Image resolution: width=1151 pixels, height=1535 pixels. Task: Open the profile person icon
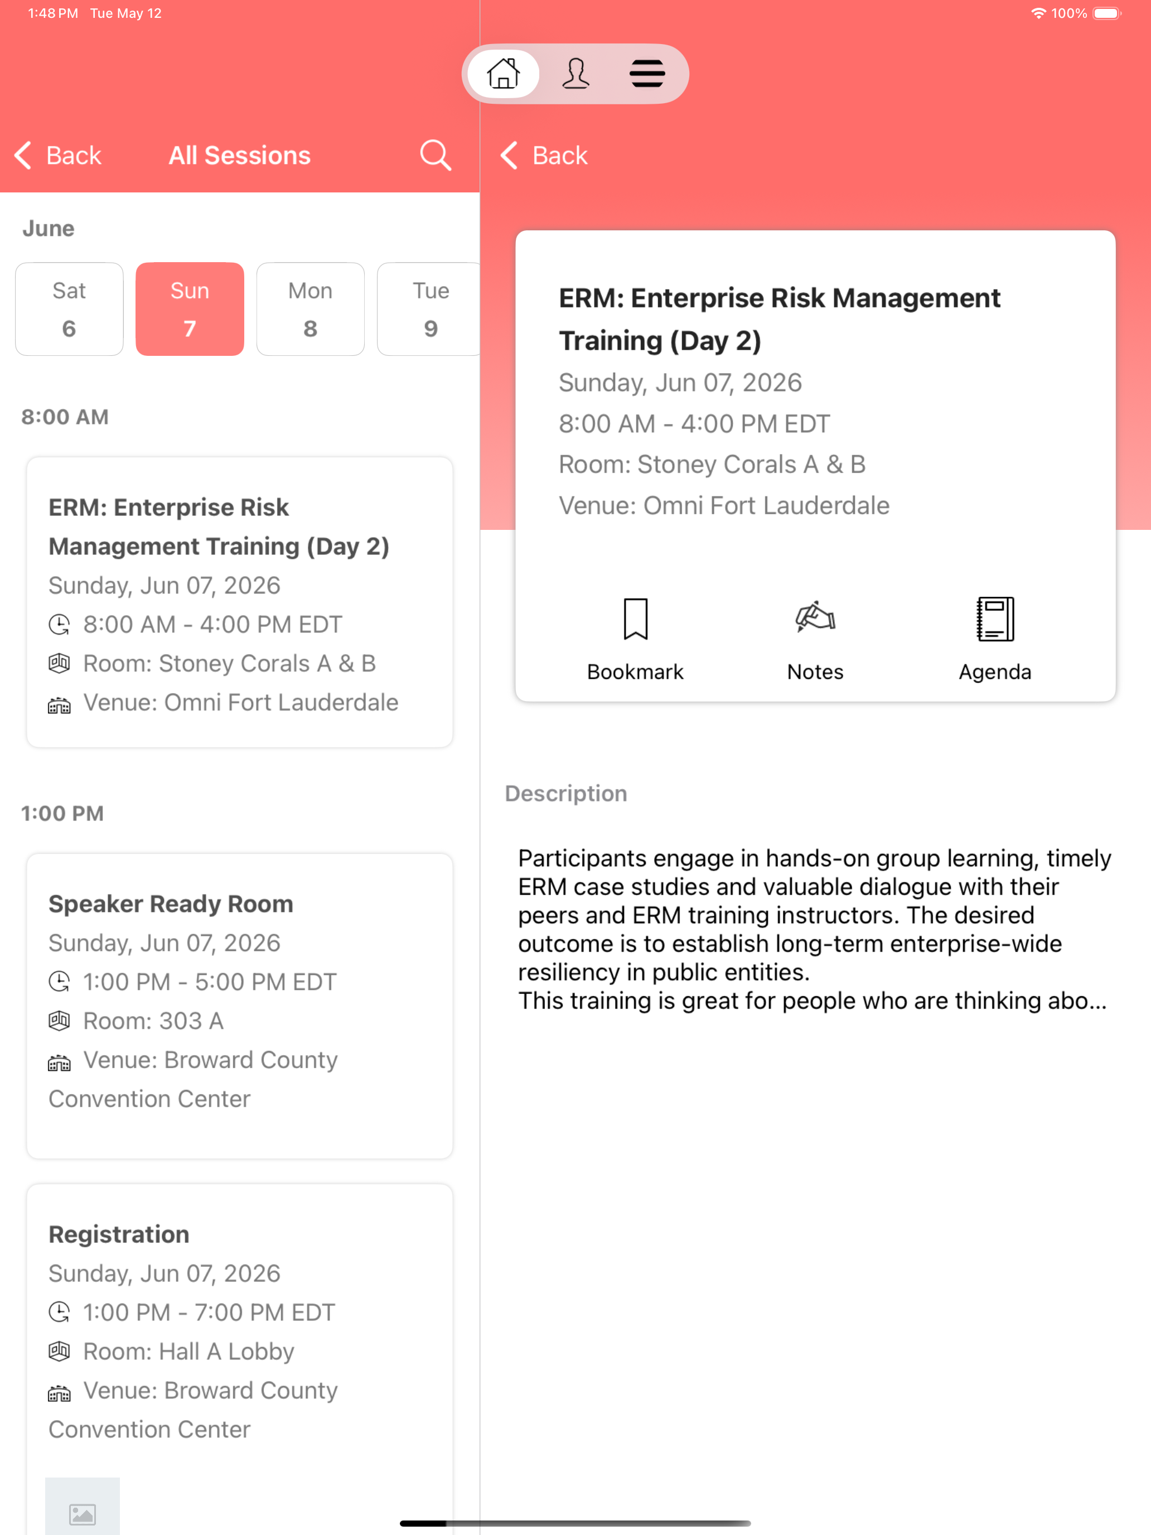pos(575,74)
